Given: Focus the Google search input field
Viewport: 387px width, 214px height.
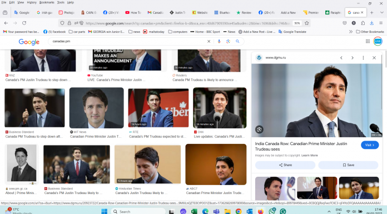Looking at the screenshot, I should click(128, 41).
